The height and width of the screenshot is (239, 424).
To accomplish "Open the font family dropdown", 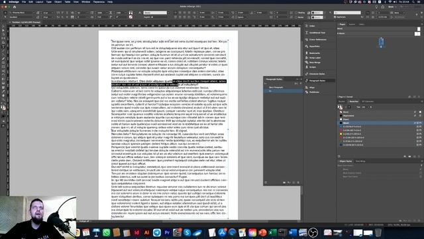I will [34, 13].
